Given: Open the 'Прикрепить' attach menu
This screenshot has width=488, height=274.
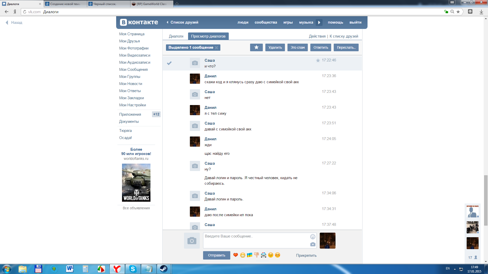Looking at the screenshot, I should pos(306,255).
